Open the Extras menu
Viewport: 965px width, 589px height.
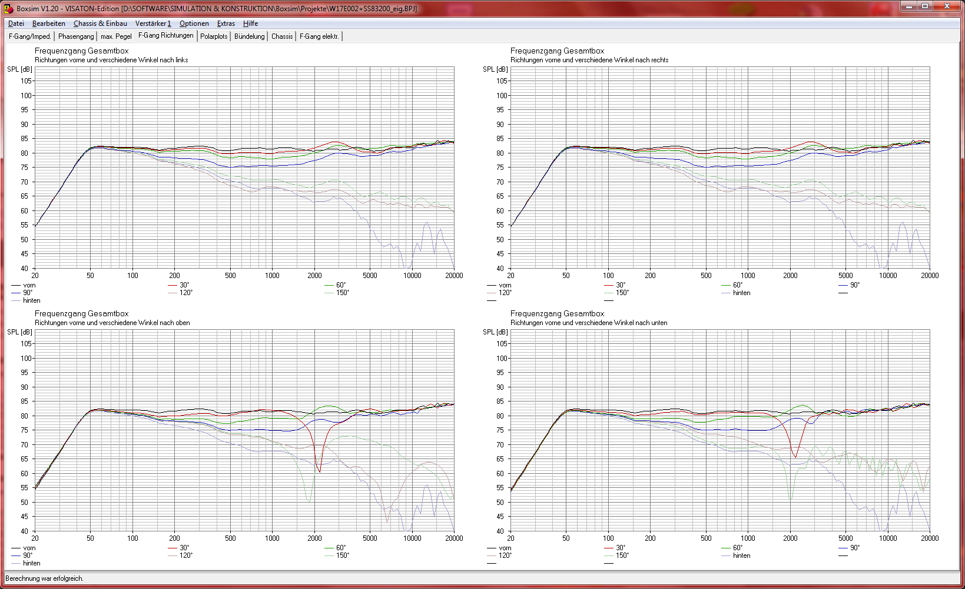tap(226, 24)
